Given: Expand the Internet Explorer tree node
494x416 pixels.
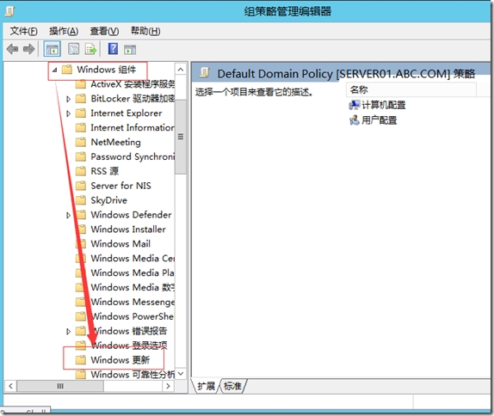Looking at the screenshot, I should click(x=68, y=113).
